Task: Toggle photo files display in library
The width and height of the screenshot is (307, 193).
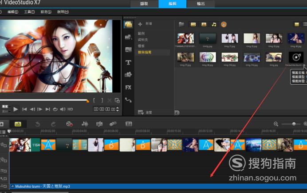Action: coord(204,24)
